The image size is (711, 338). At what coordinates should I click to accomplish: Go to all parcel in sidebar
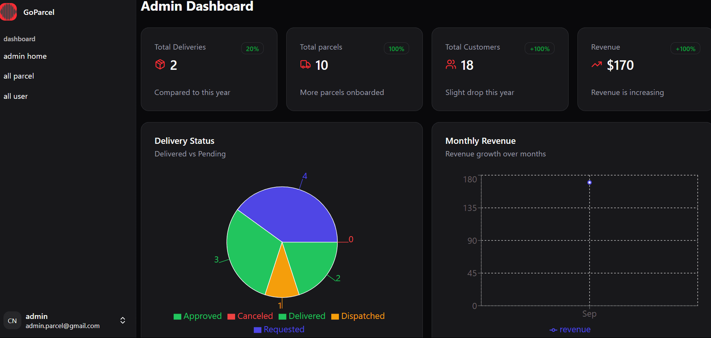(x=19, y=76)
